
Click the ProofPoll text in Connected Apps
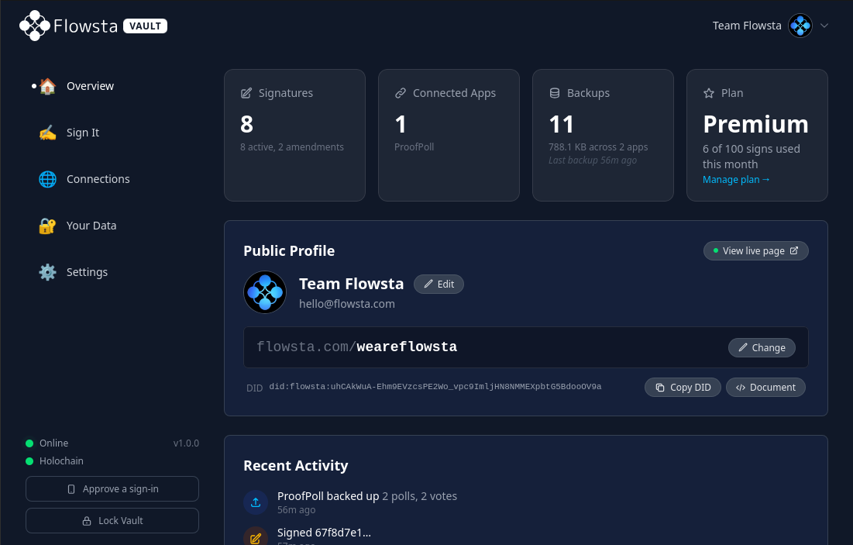coord(414,147)
